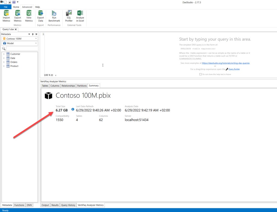This screenshot has width=277, height=212.
Task: Click Export Data in the ribbon
Action: (x=41, y=16)
